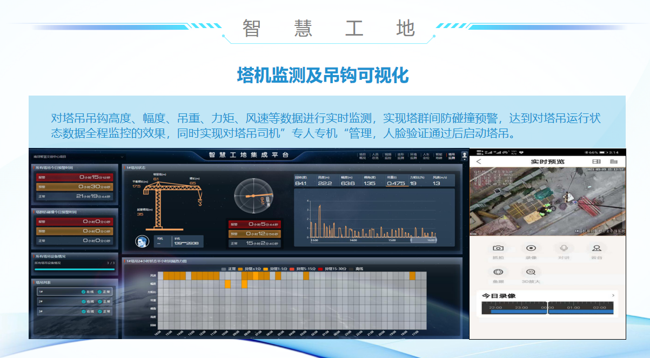Go back using the arrow beside 实时预览
The image size is (650, 358).
pyautogui.click(x=478, y=161)
